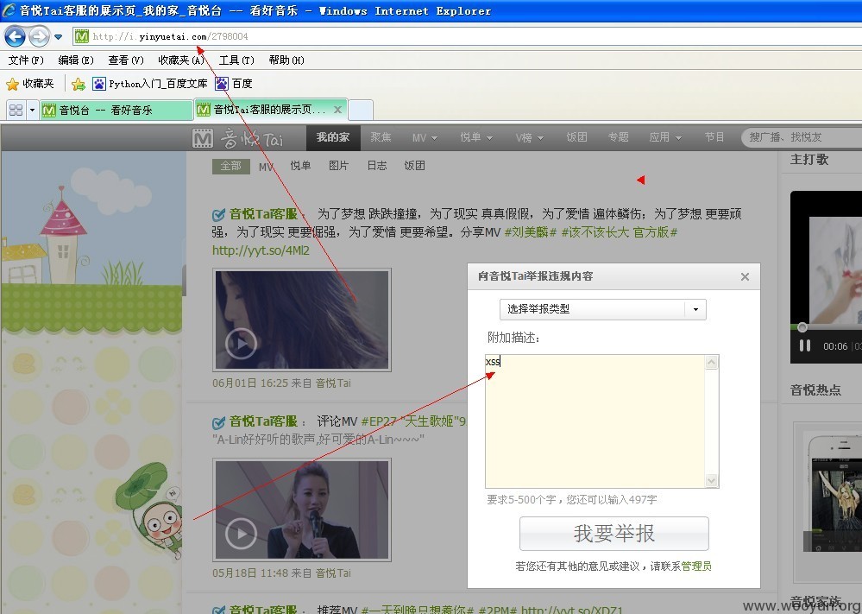The width and height of the screenshot is (862, 614).
Task: Open the Python入门_百度文库 bookmark
Action: pyautogui.click(x=150, y=84)
